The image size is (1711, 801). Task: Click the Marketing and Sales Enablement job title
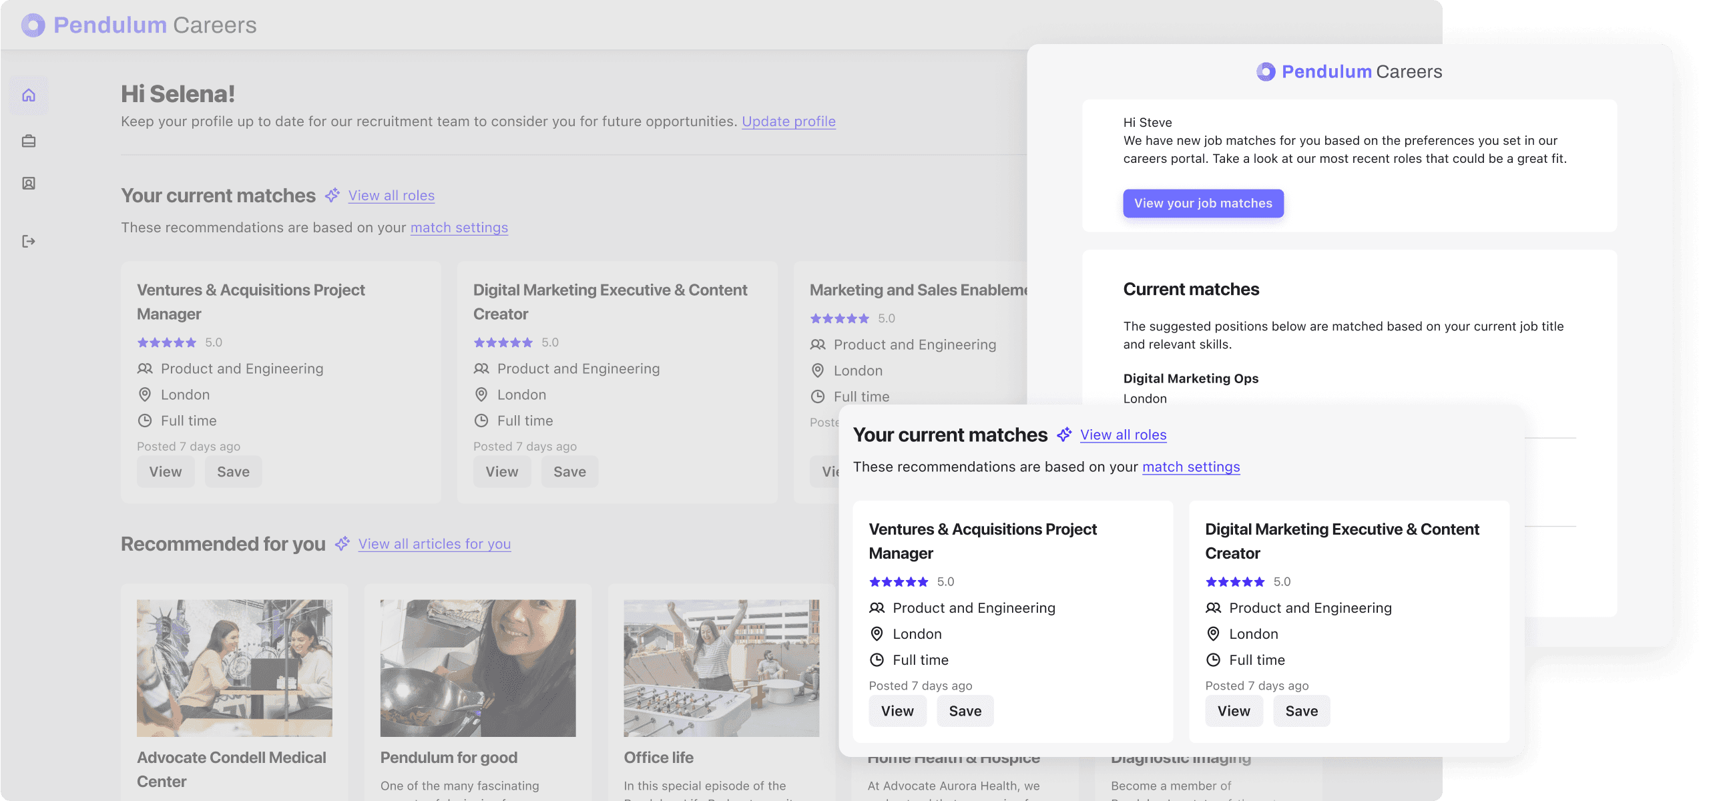point(919,290)
